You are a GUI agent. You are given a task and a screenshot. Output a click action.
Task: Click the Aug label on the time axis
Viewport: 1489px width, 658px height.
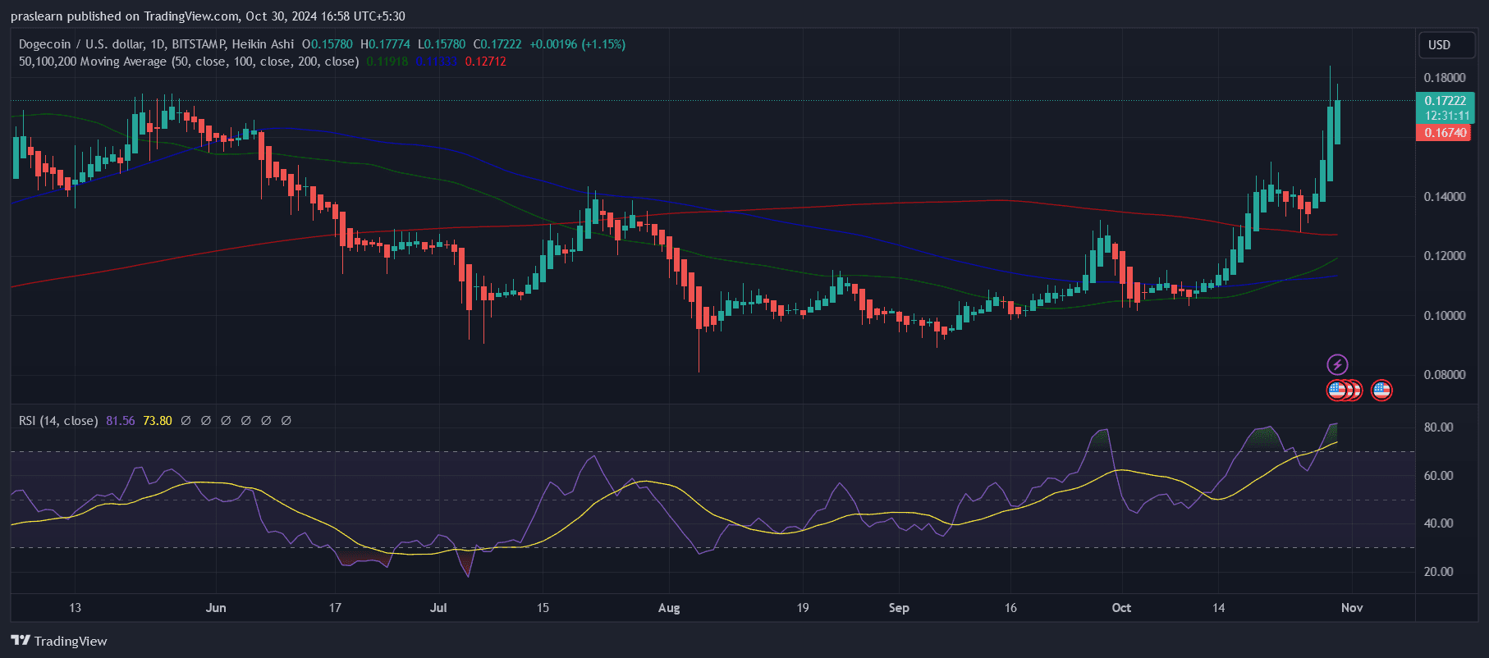[669, 608]
